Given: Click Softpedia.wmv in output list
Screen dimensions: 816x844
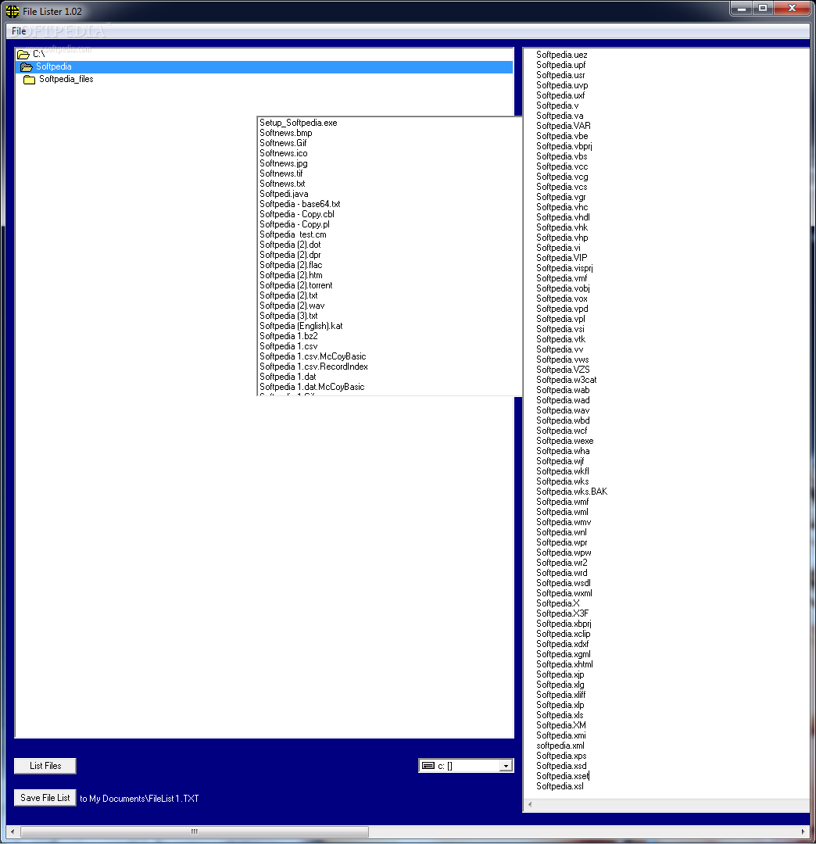Looking at the screenshot, I should (x=564, y=522).
